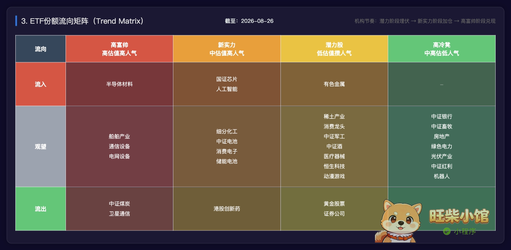The width and height of the screenshot is (511, 250).
Task: Open the 有色金属 entry
Action: pyautogui.click(x=334, y=84)
